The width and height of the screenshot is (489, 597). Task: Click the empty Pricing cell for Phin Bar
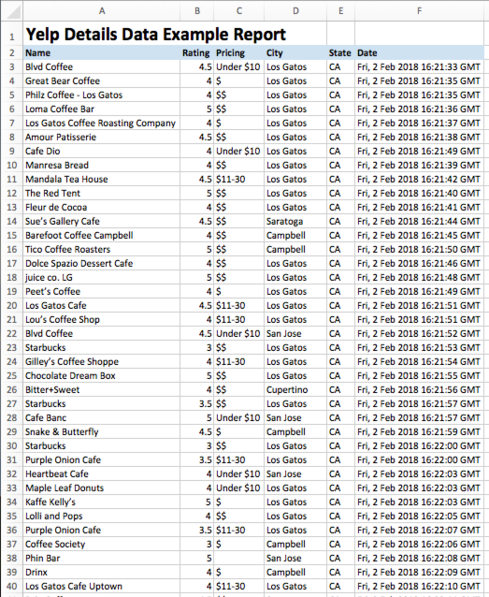click(x=239, y=558)
